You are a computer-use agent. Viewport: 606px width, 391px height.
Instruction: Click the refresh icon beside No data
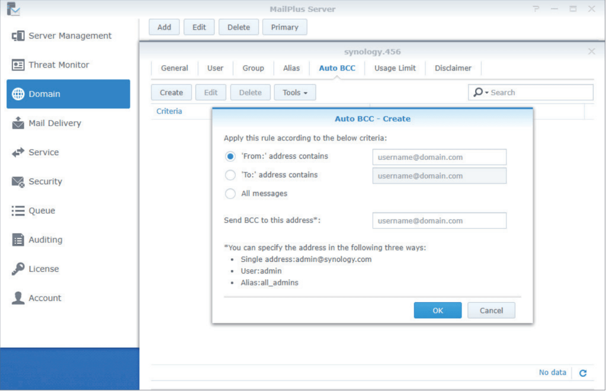[x=583, y=373]
